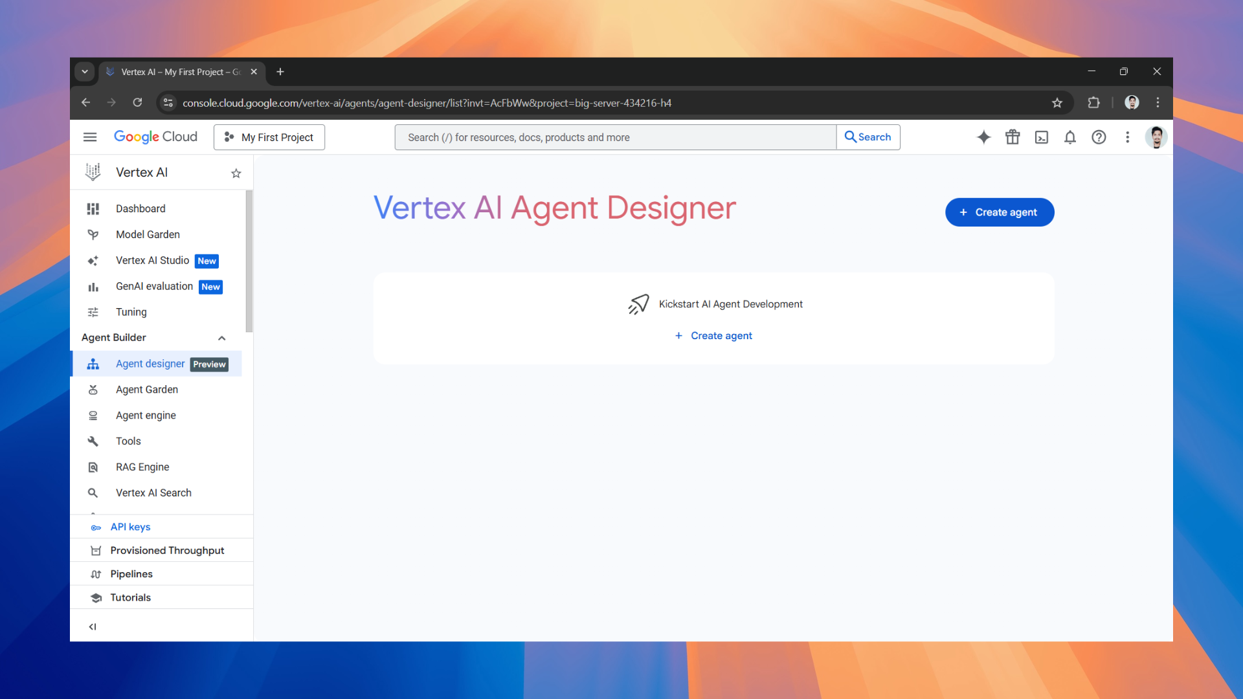Collapse the navigation sidebar
Screen dimensions: 1243x699
point(92,626)
